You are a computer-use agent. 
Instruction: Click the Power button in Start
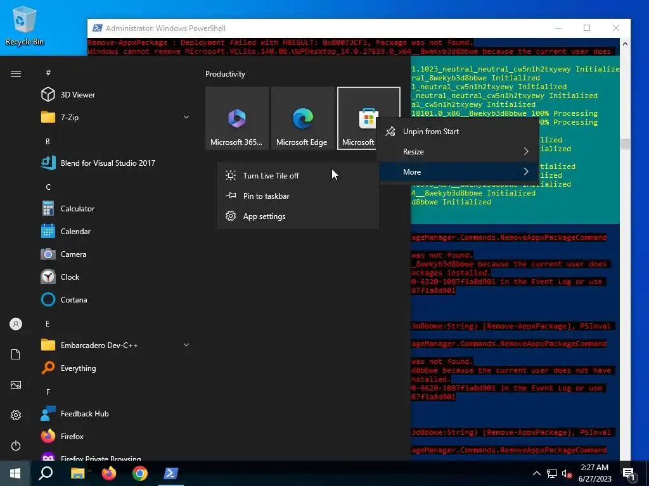point(16,445)
